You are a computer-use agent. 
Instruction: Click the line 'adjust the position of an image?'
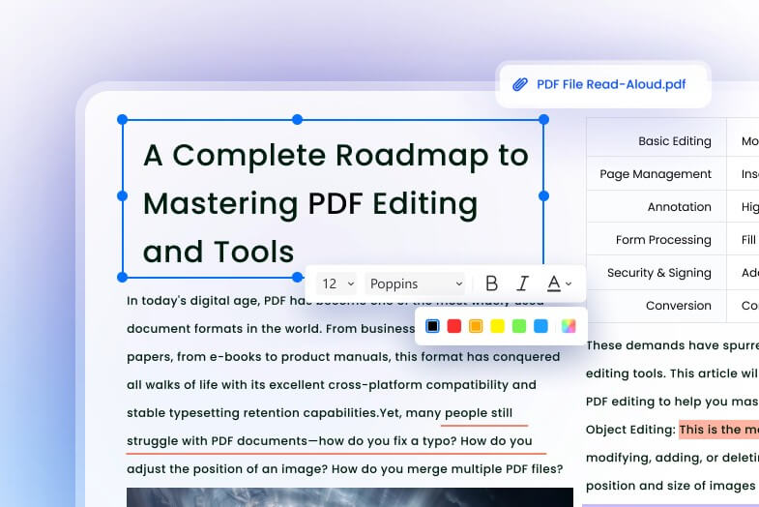tap(227, 469)
